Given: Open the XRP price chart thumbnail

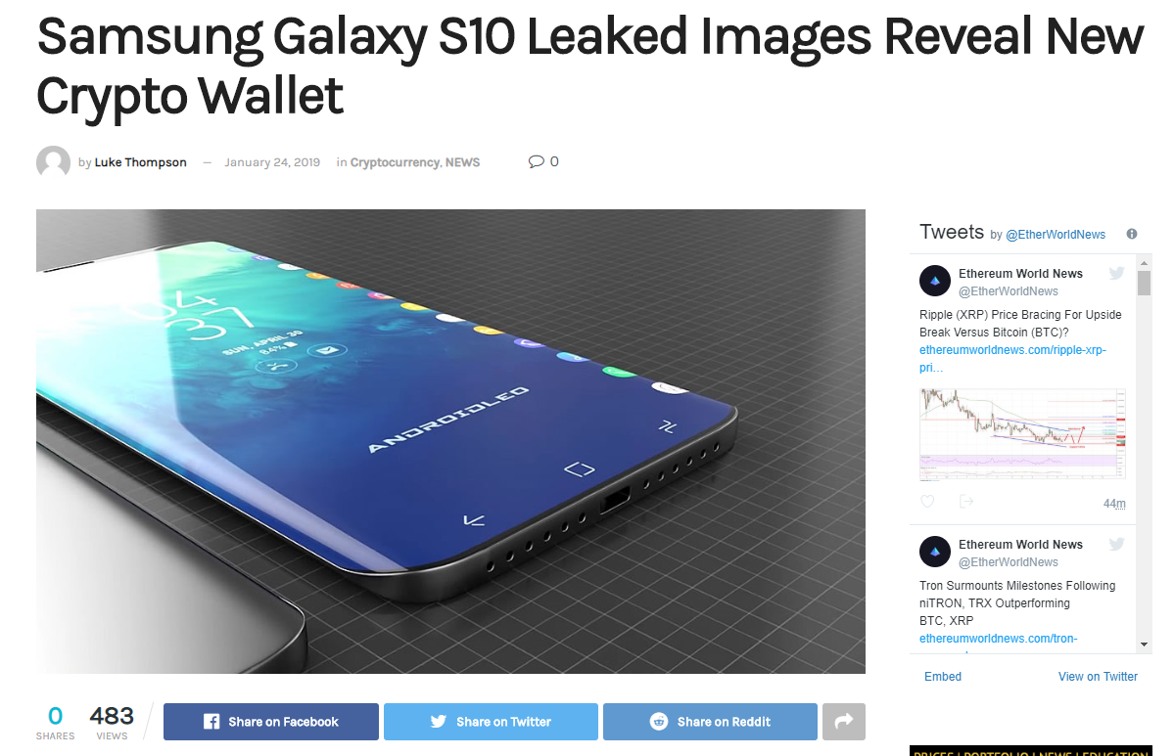Looking at the screenshot, I should [x=1023, y=433].
